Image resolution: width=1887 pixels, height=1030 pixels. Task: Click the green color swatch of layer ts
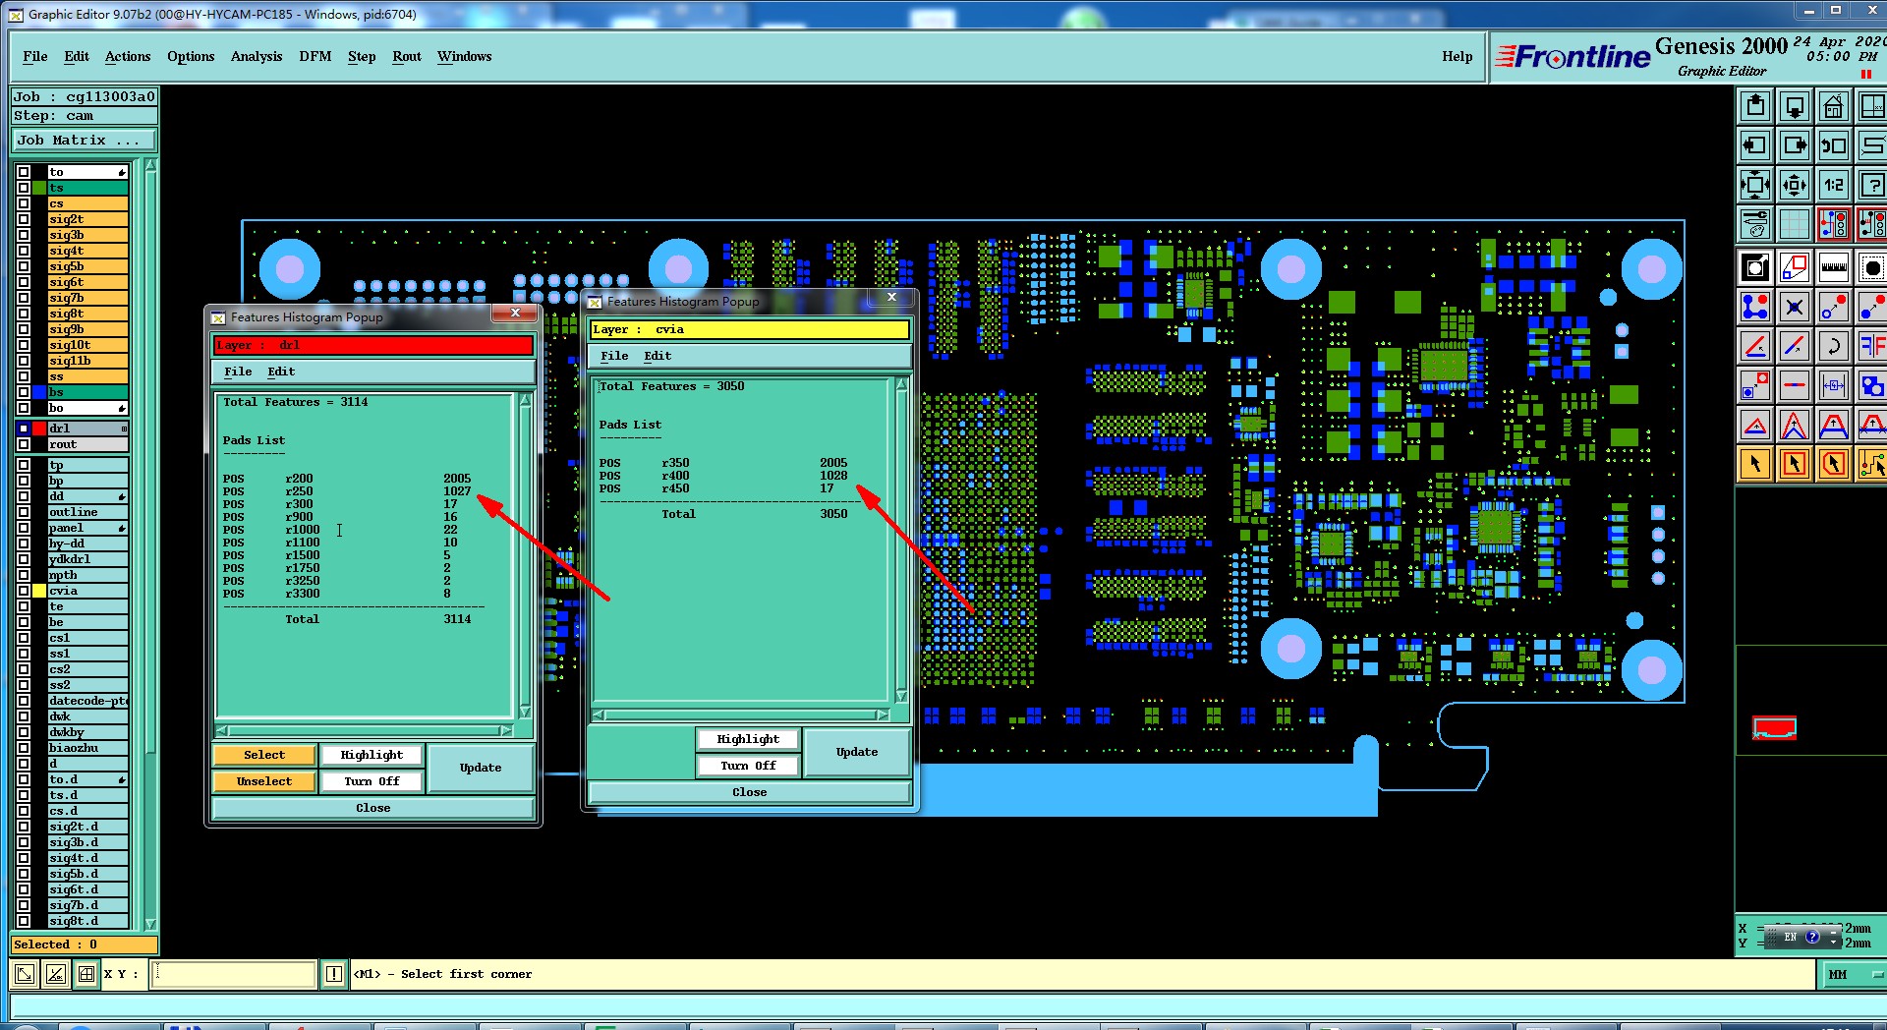tap(39, 188)
